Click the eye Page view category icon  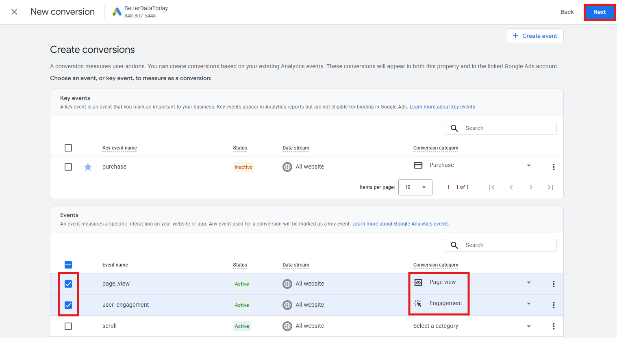(x=418, y=282)
